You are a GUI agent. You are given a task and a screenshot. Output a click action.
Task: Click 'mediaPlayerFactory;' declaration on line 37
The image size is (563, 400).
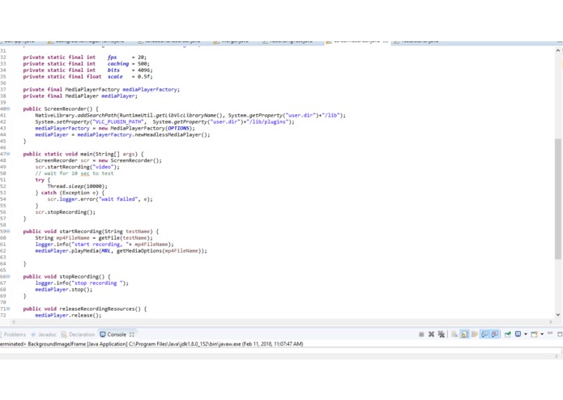(151, 89)
